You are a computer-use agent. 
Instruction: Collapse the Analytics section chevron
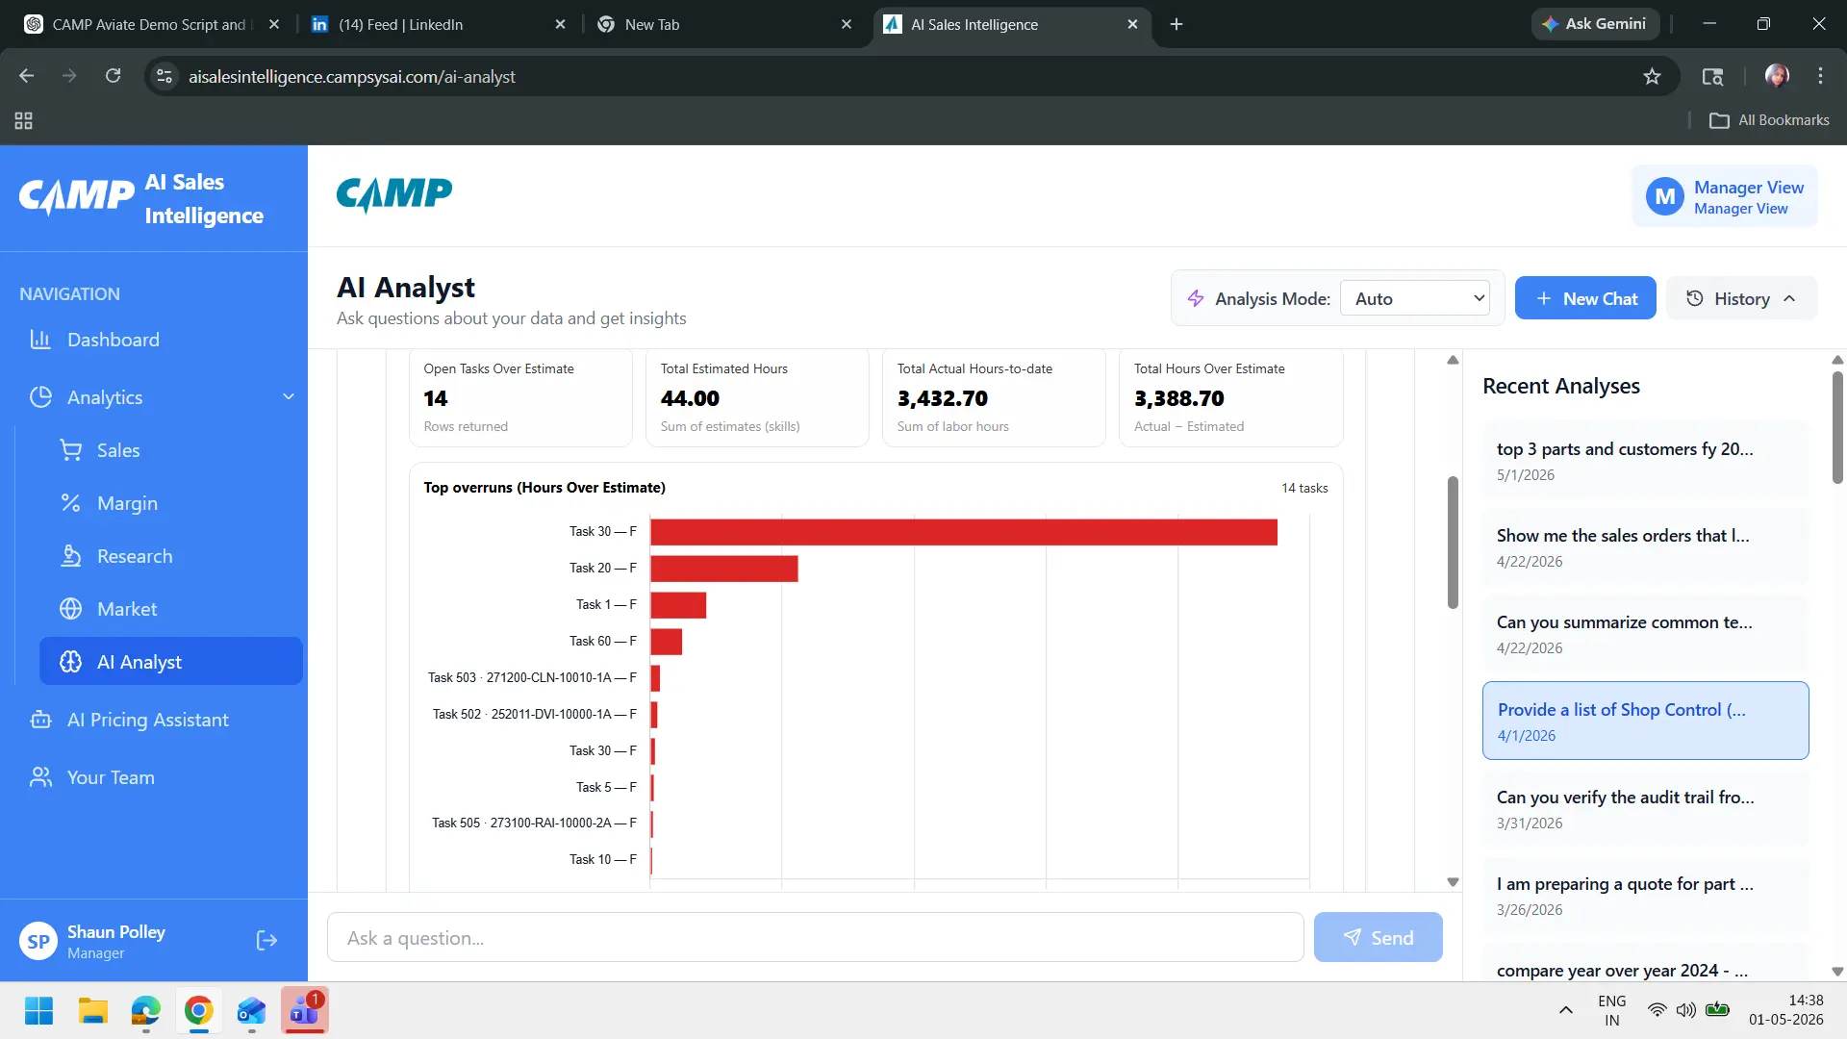288,397
